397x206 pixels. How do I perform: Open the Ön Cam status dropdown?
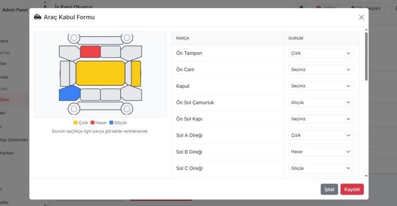point(321,70)
